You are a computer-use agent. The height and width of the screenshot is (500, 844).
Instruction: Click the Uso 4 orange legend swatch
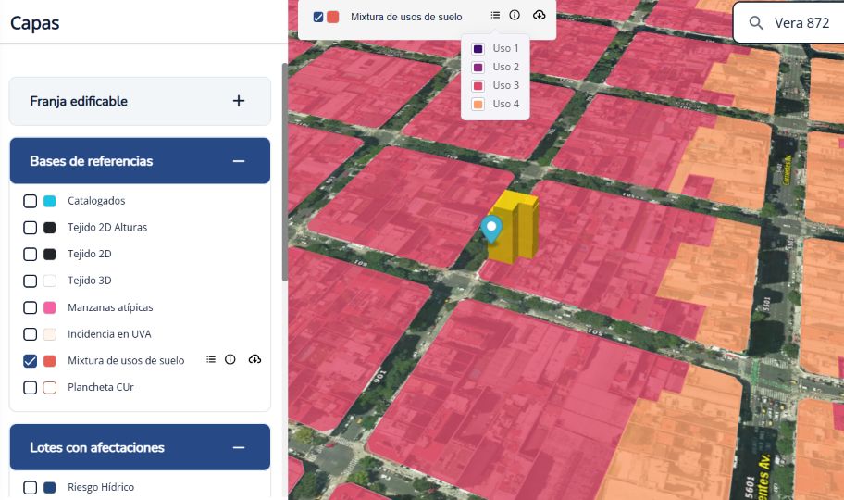pos(478,104)
